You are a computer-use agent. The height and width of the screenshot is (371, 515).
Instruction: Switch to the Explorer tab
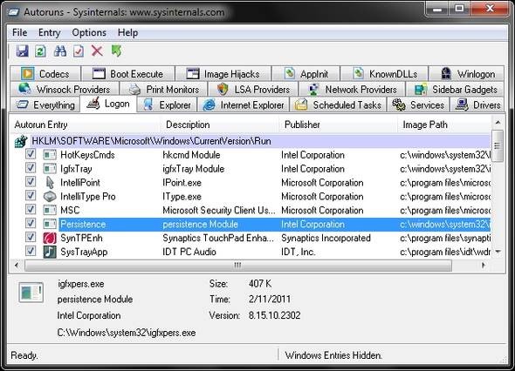pyautogui.click(x=167, y=105)
